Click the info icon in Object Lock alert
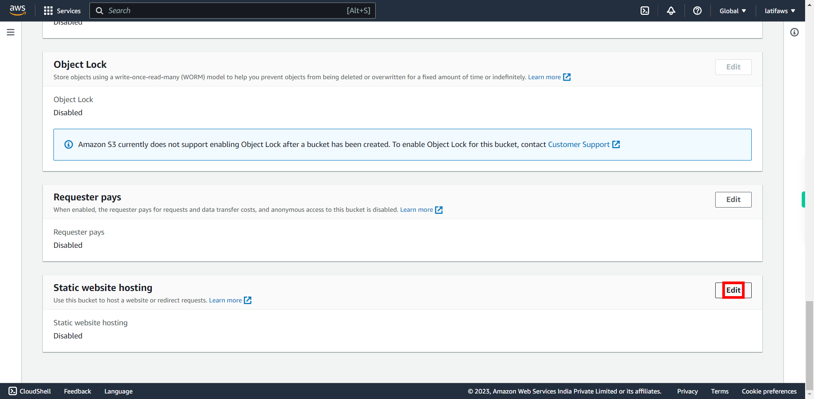 coord(69,144)
